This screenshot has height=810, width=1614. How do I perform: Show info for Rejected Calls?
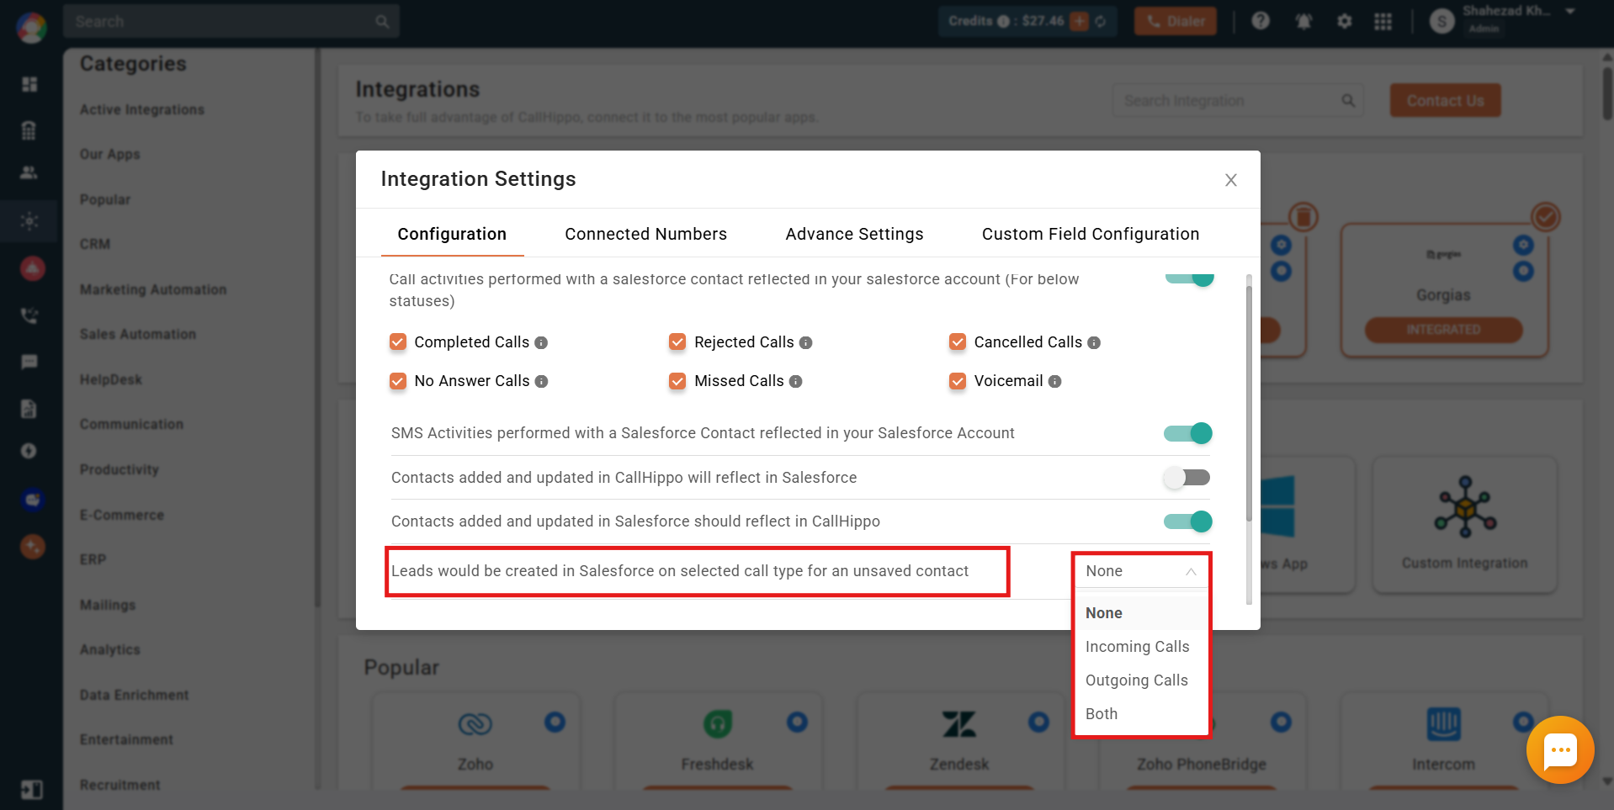click(805, 342)
